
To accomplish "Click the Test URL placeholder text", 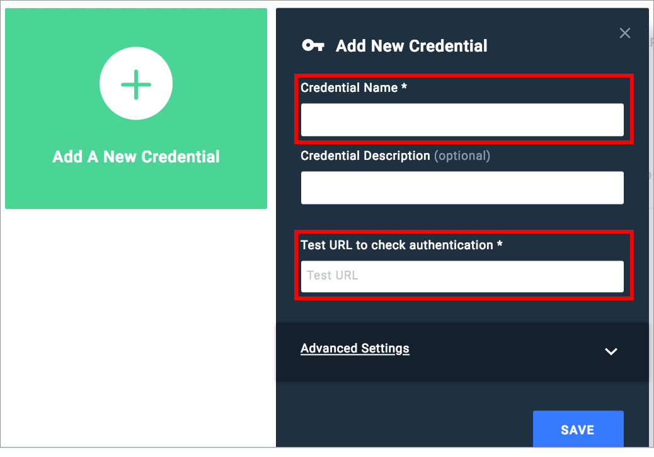I will 333,275.
